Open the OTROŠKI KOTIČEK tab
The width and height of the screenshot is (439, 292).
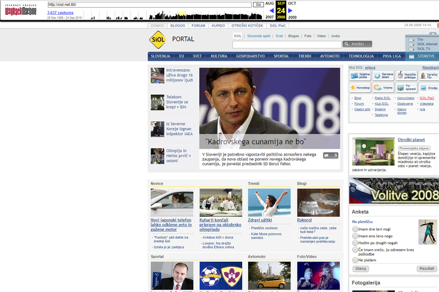tap(247, 26)
